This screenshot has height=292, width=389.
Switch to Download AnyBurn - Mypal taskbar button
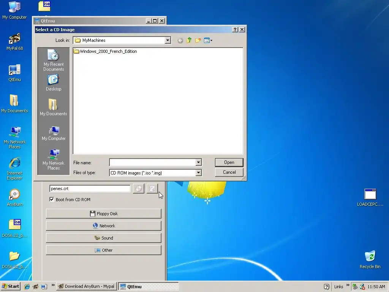point(87,286)
